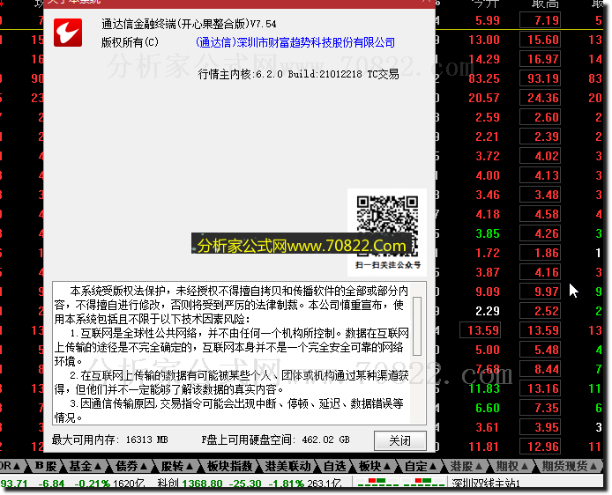The image size is (612, 495).
Task: Select the 2.39 high price cell
Action: (x=541, y=137)
